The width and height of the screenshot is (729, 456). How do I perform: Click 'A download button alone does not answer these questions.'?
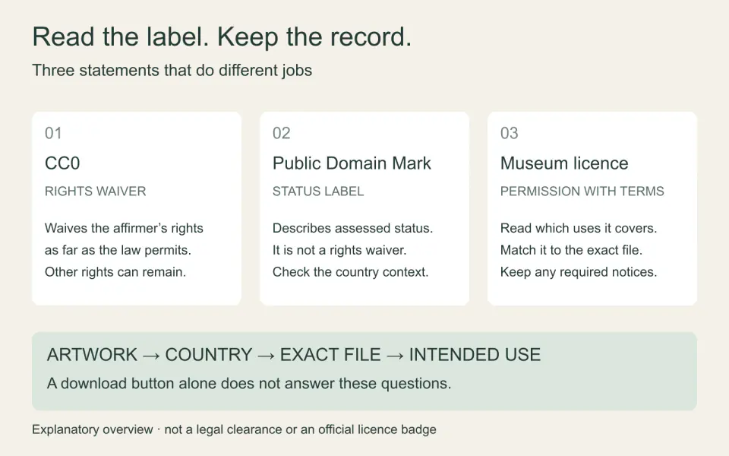click(x=249, y=384)
